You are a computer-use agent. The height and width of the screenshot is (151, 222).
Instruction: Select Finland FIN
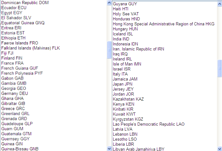(x=12, y=58)
